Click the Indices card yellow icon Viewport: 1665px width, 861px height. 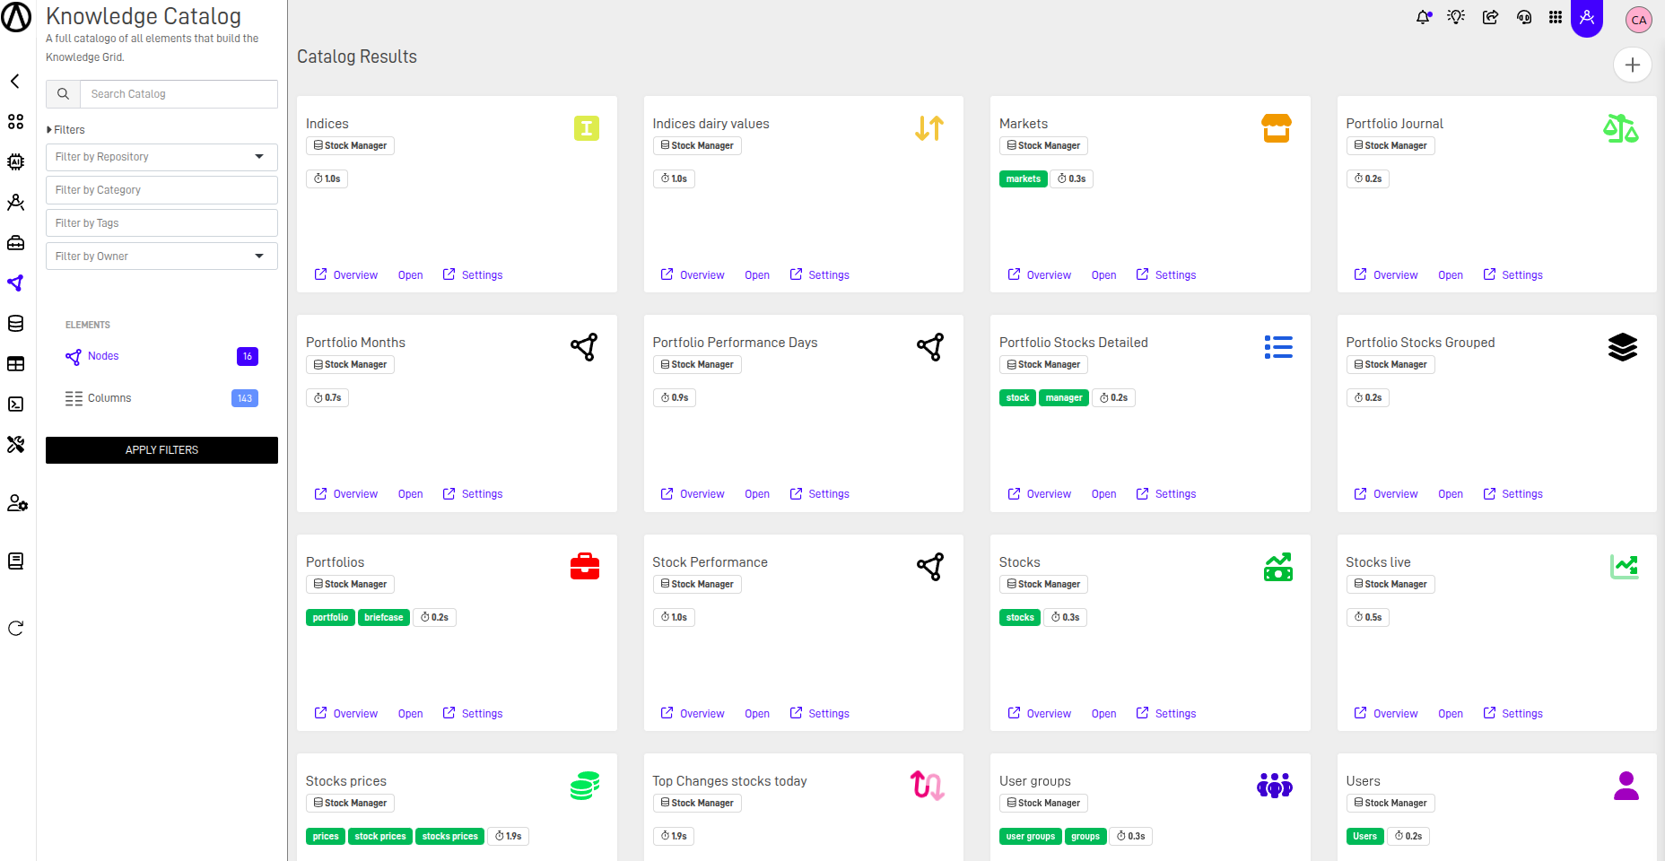click(587, 128)
